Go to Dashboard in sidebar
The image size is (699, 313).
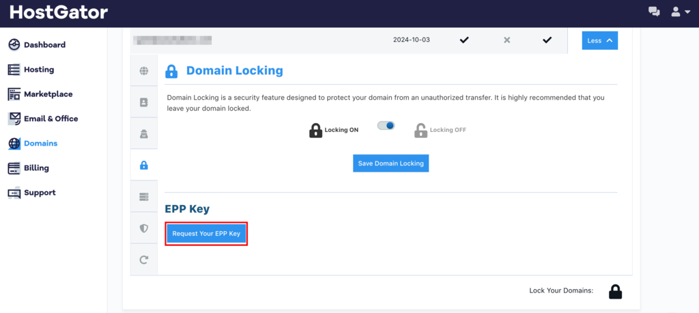pyautogui.click(x=44, y=45)
